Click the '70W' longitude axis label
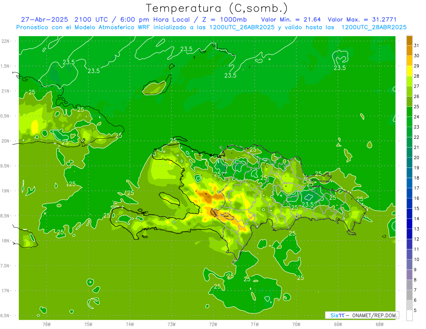The image size is (426, 329). 296,324
